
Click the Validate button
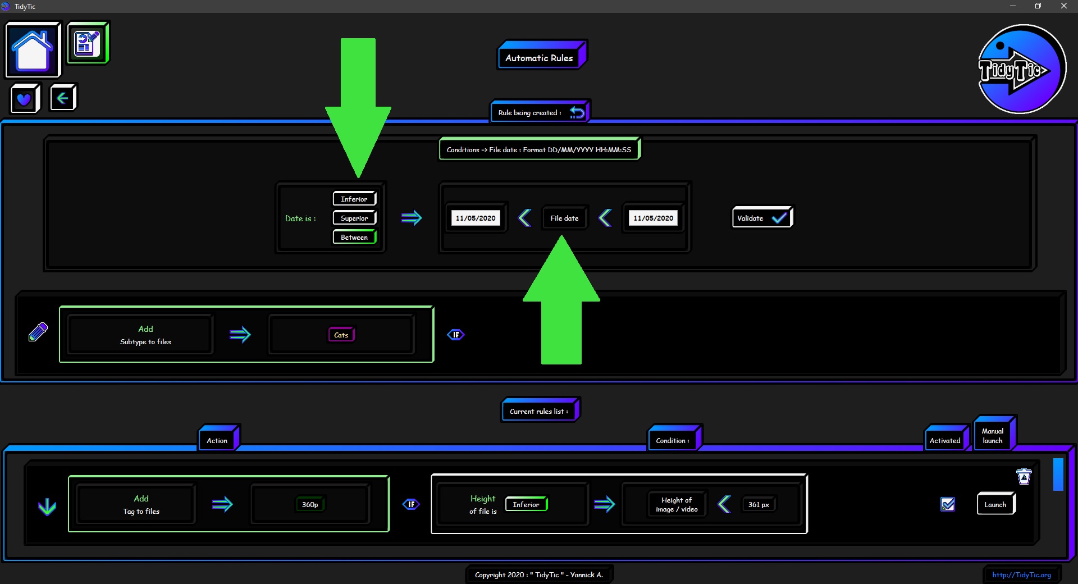(761, 218)
